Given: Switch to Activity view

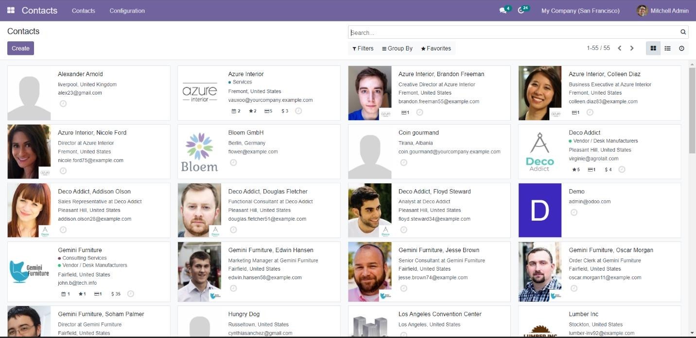Looking at the screenshot, I should pos(681,48).
